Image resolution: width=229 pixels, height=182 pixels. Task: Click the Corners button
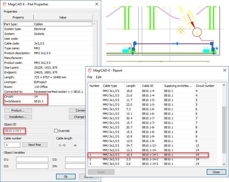click(x=77, y=110)
